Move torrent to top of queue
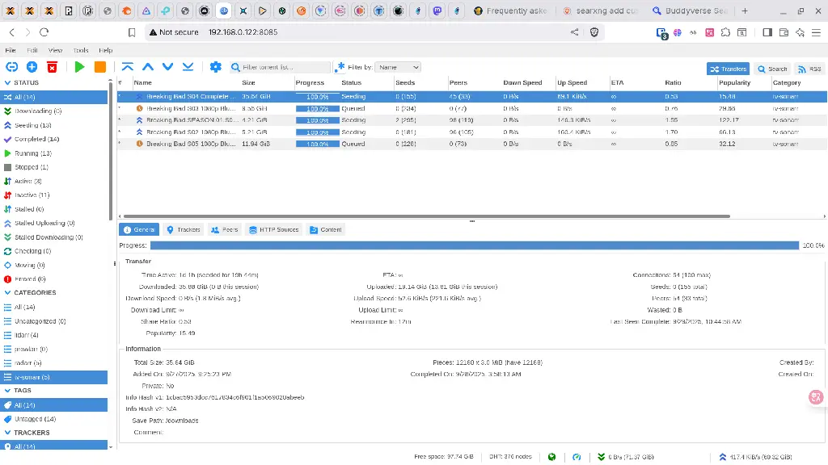Viewport: 828px width, 465px height. pyautogui.click(x=128, y=67)
